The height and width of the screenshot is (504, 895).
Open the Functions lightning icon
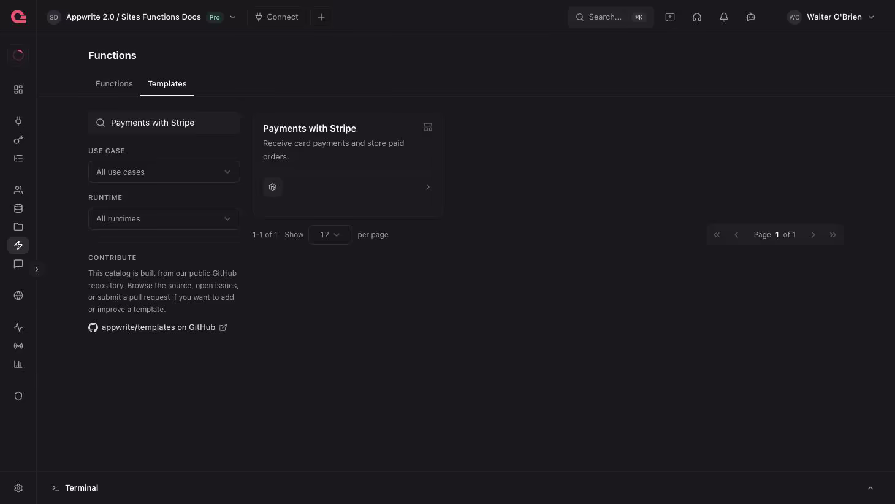pos(18,245)
